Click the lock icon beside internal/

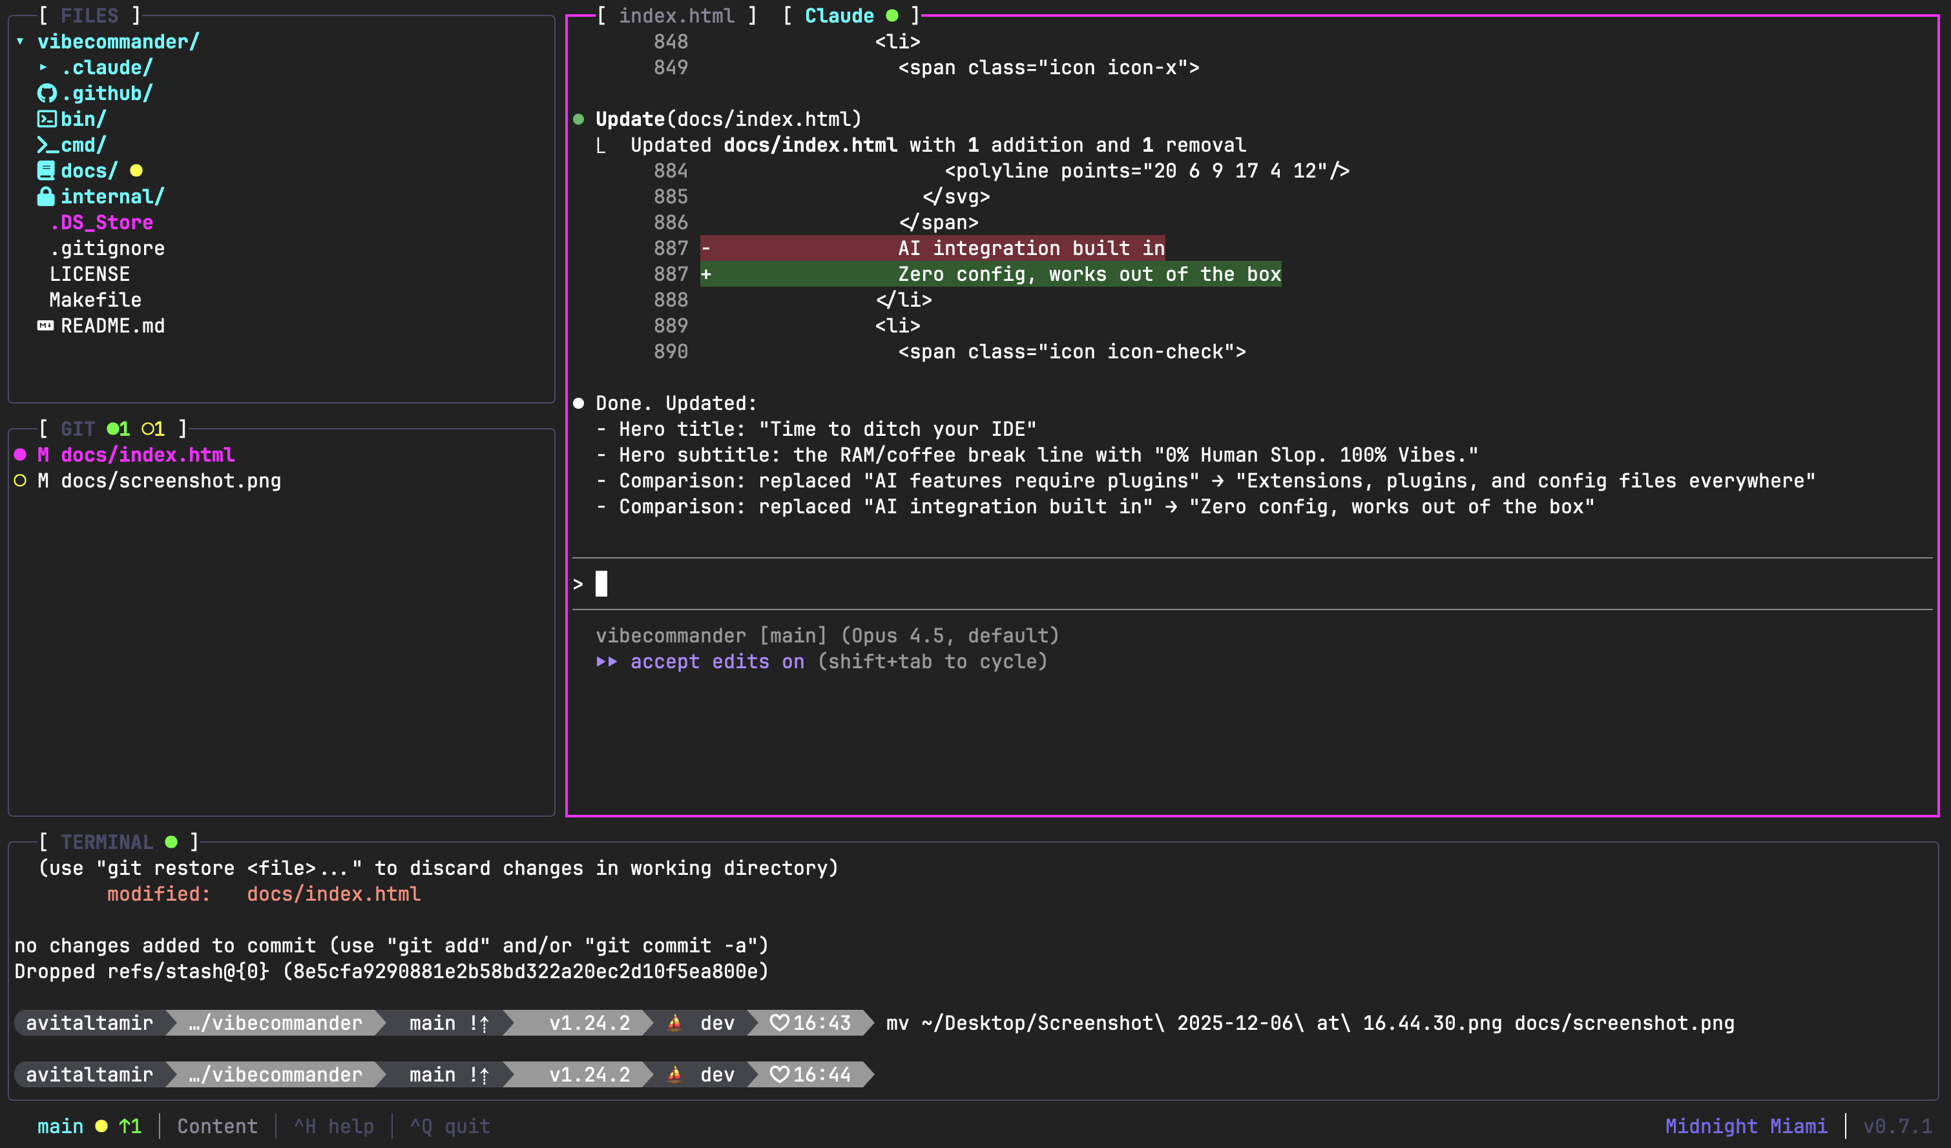[47, 196]
